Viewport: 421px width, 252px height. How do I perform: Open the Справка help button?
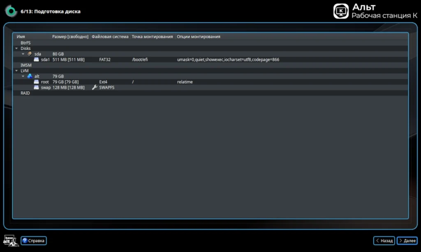point(34,241)
